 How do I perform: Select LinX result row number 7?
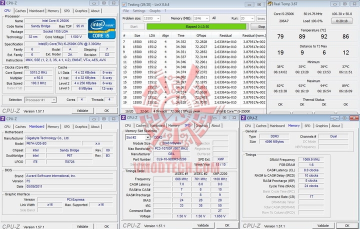[x=194, y=42]
